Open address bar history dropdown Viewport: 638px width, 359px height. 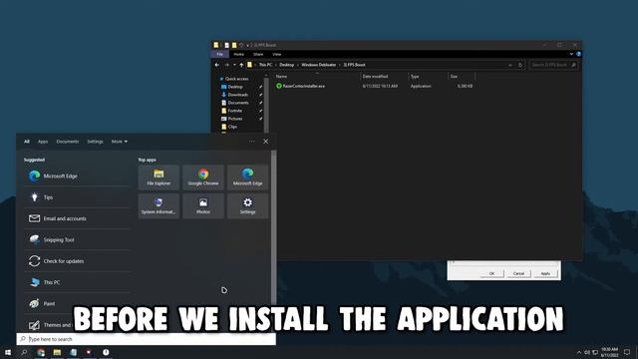tap(510, 65)
